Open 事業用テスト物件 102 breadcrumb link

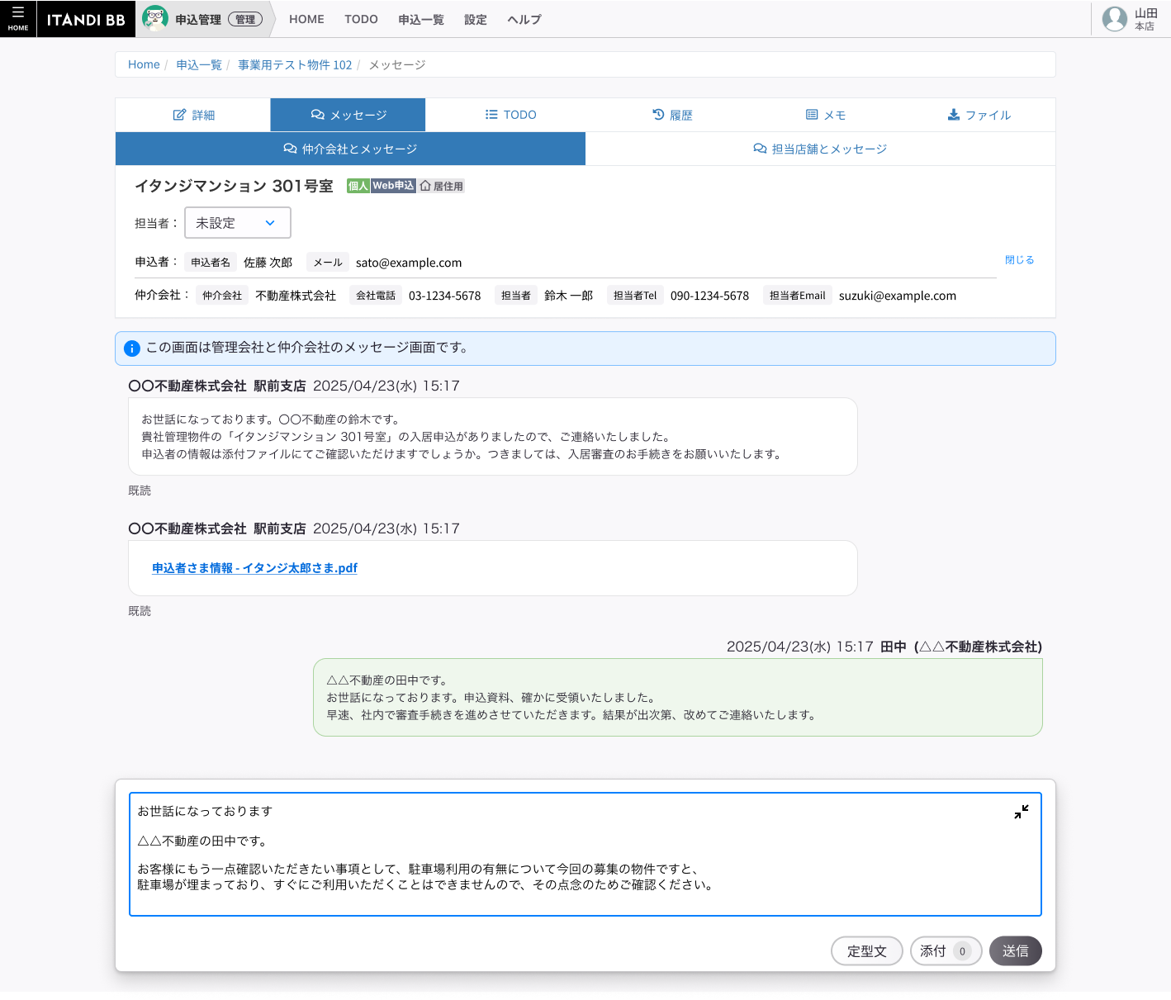[x=295, y=64]
